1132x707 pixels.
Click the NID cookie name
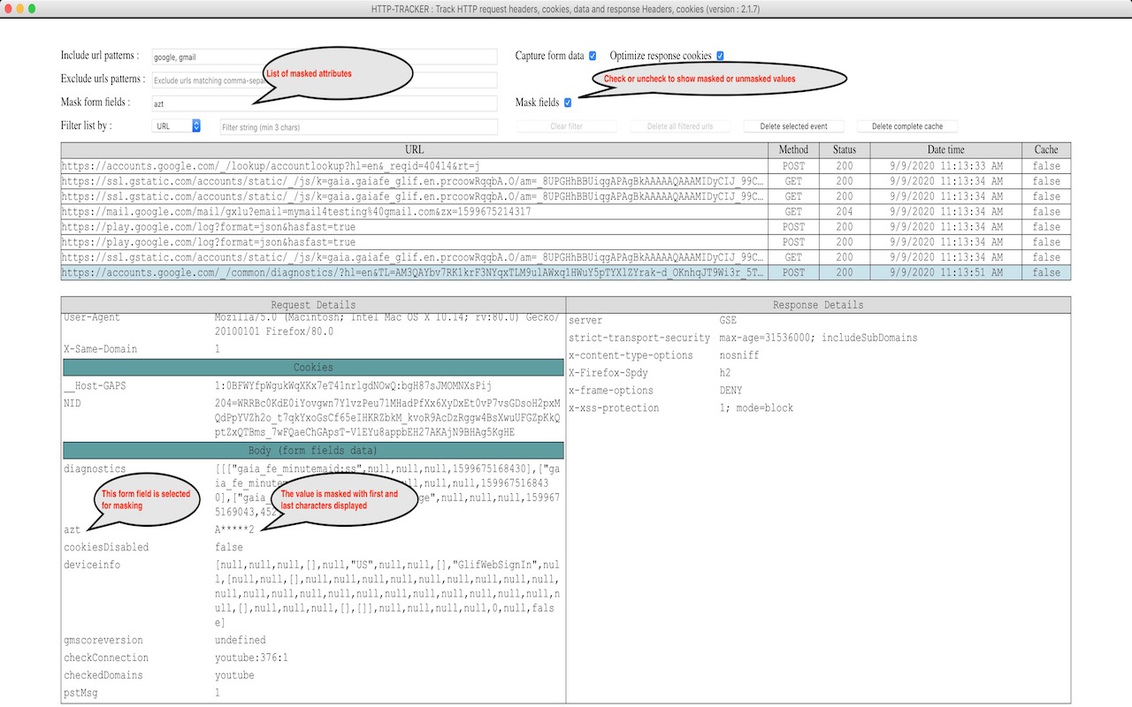coord(73,404)
